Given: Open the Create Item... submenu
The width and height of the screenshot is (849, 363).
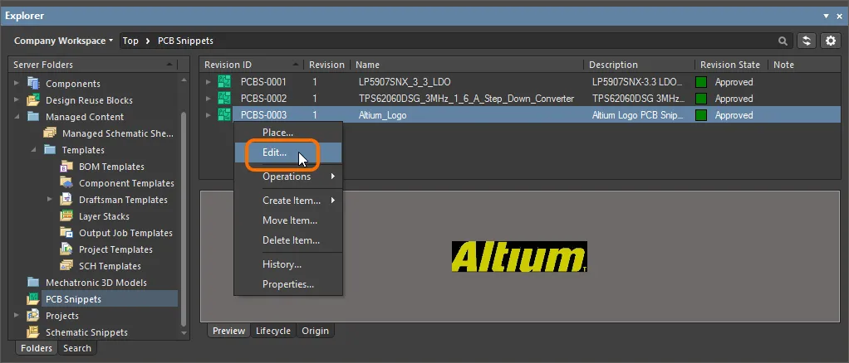Looking at the screenshot, I should click(288, 201).
